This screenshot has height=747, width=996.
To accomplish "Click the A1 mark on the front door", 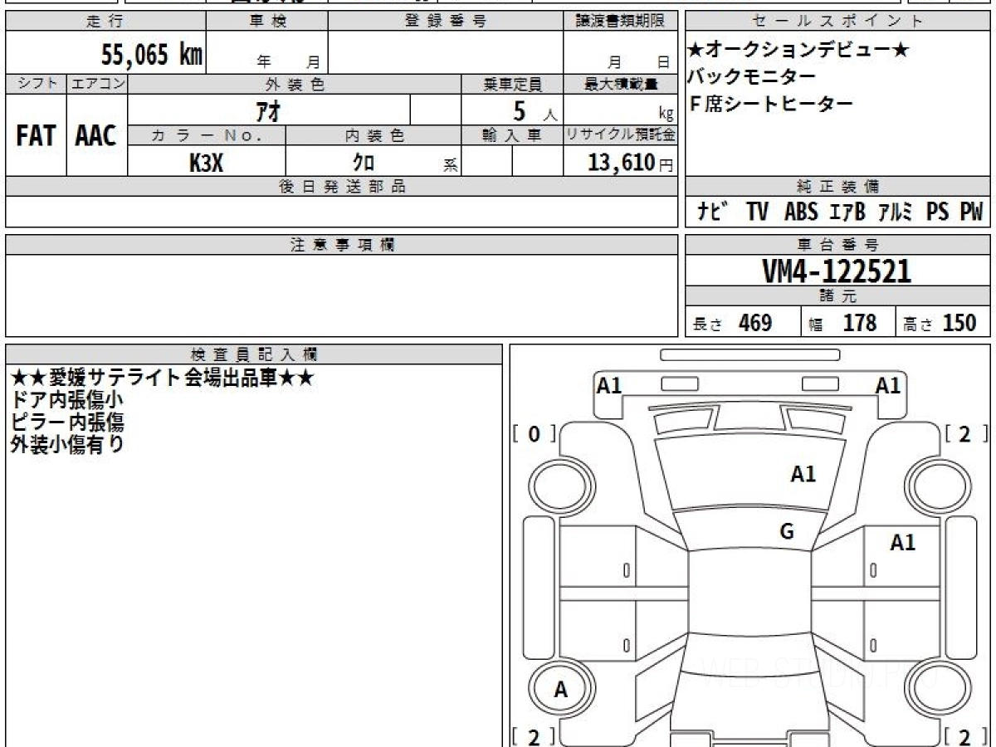I will click(x=903, y=543).
